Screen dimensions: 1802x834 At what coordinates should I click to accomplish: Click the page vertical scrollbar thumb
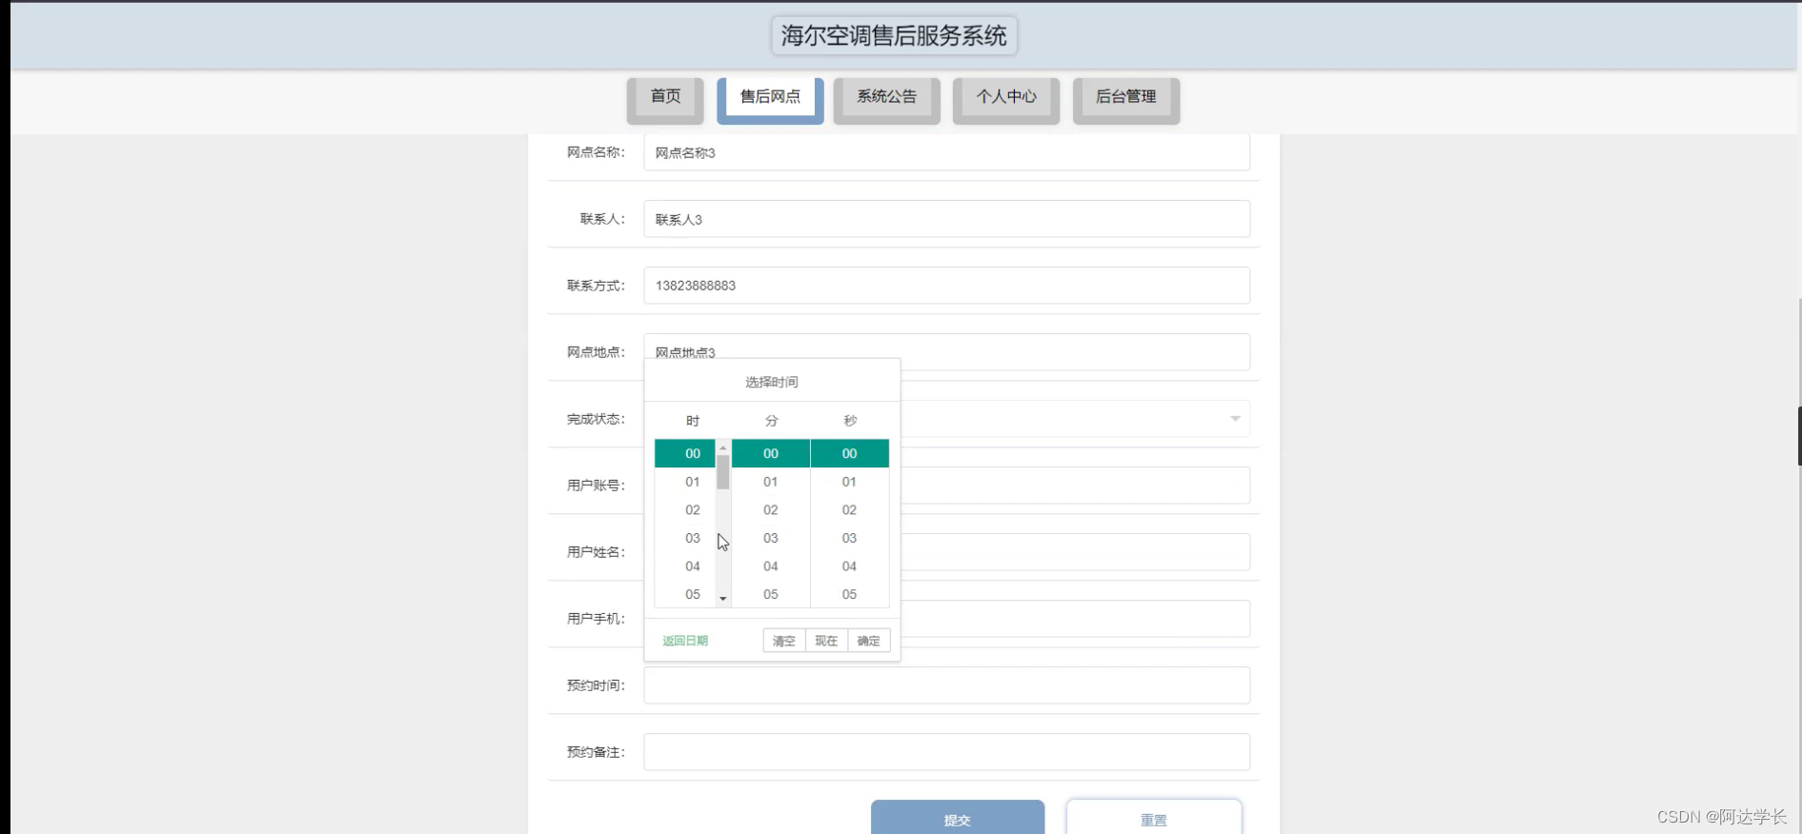(1799, 436)
